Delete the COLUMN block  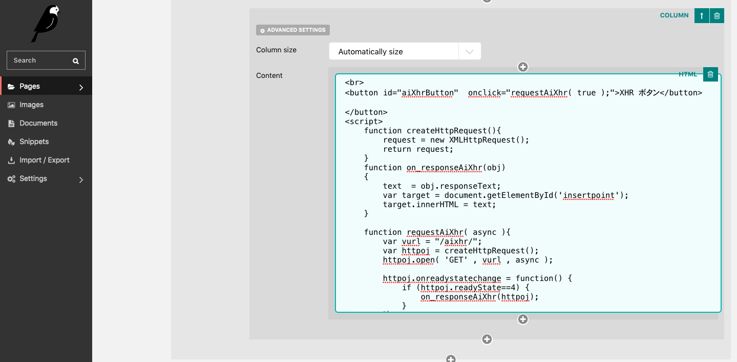pos(717,16)
